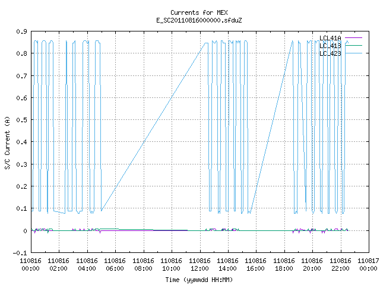Click the '110816 00:00' x-axis tick label
The width and height of the screenshot is (380, 285).
pos(30,264)
